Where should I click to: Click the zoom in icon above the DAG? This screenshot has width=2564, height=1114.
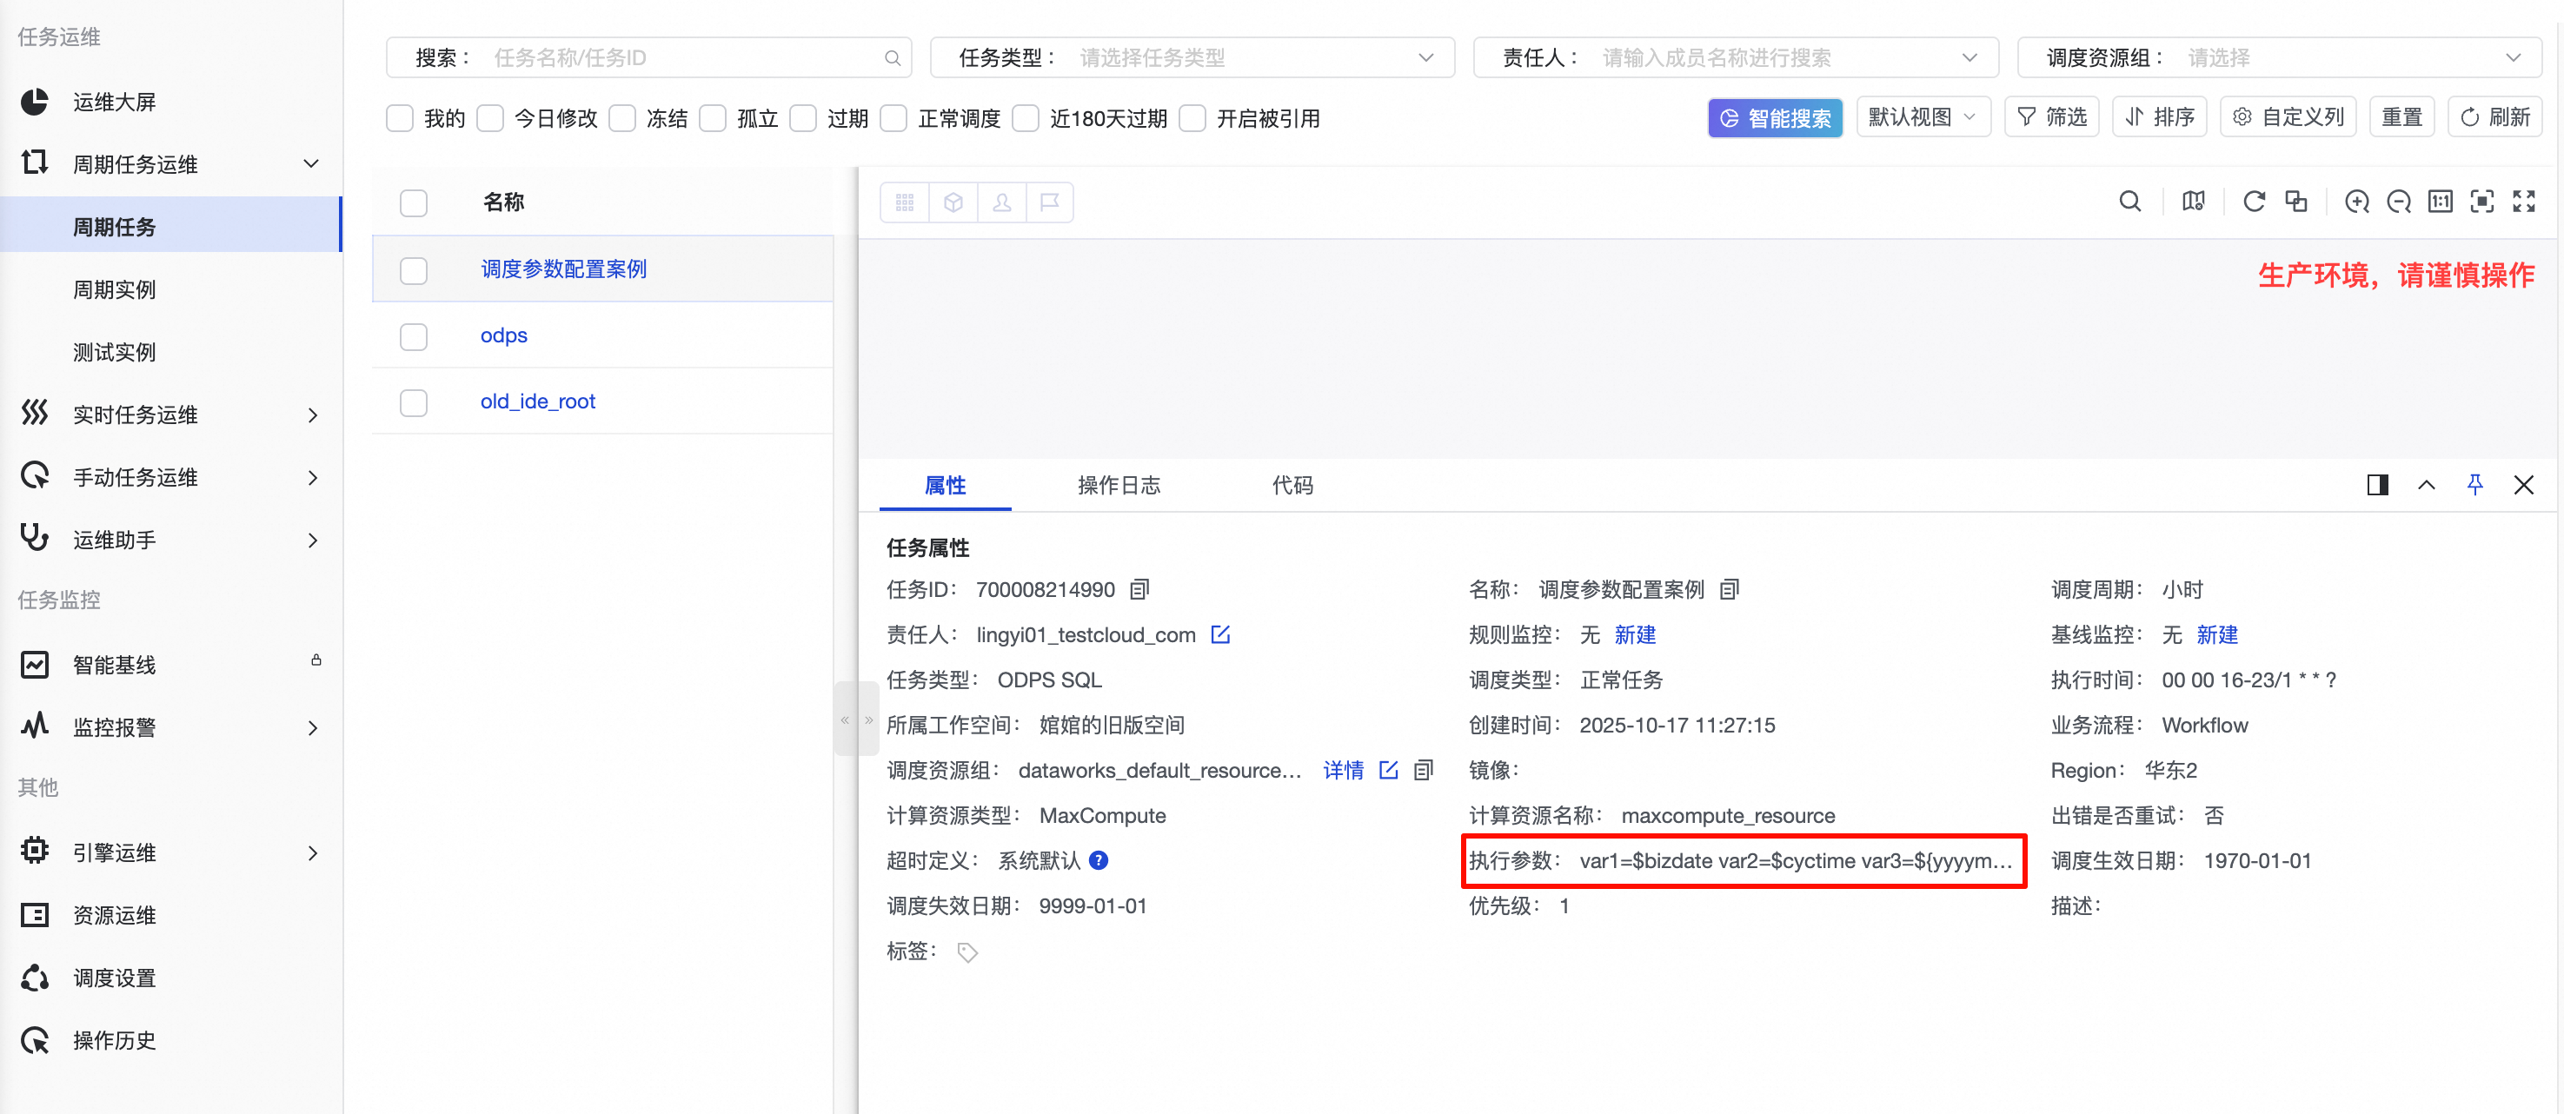2357,201
